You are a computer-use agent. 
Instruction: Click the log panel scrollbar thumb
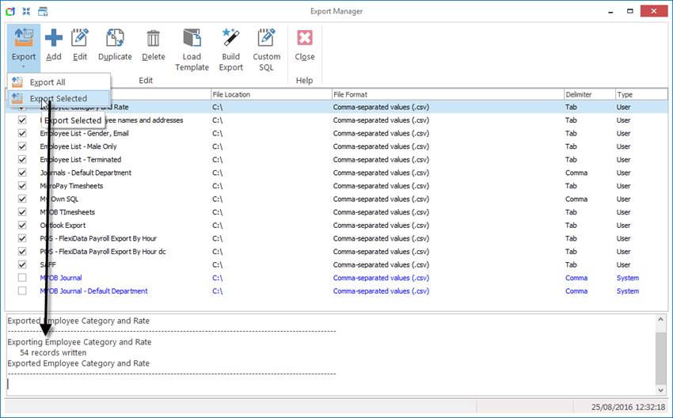coord(660,357)
